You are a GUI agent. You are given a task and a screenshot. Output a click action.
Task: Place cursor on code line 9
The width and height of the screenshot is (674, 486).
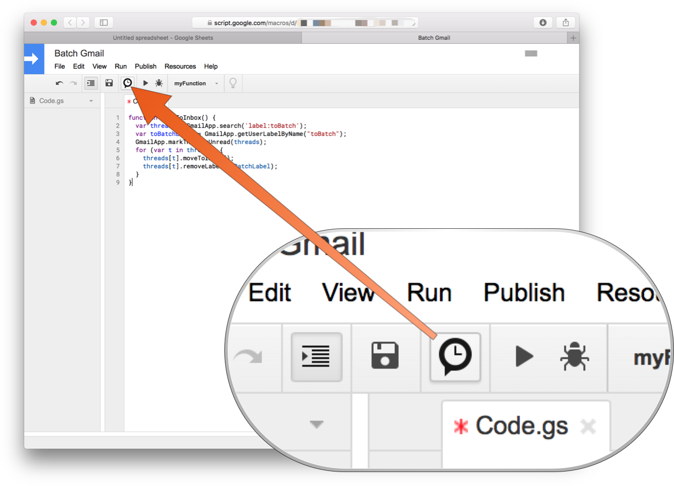[x=131, y=183]
